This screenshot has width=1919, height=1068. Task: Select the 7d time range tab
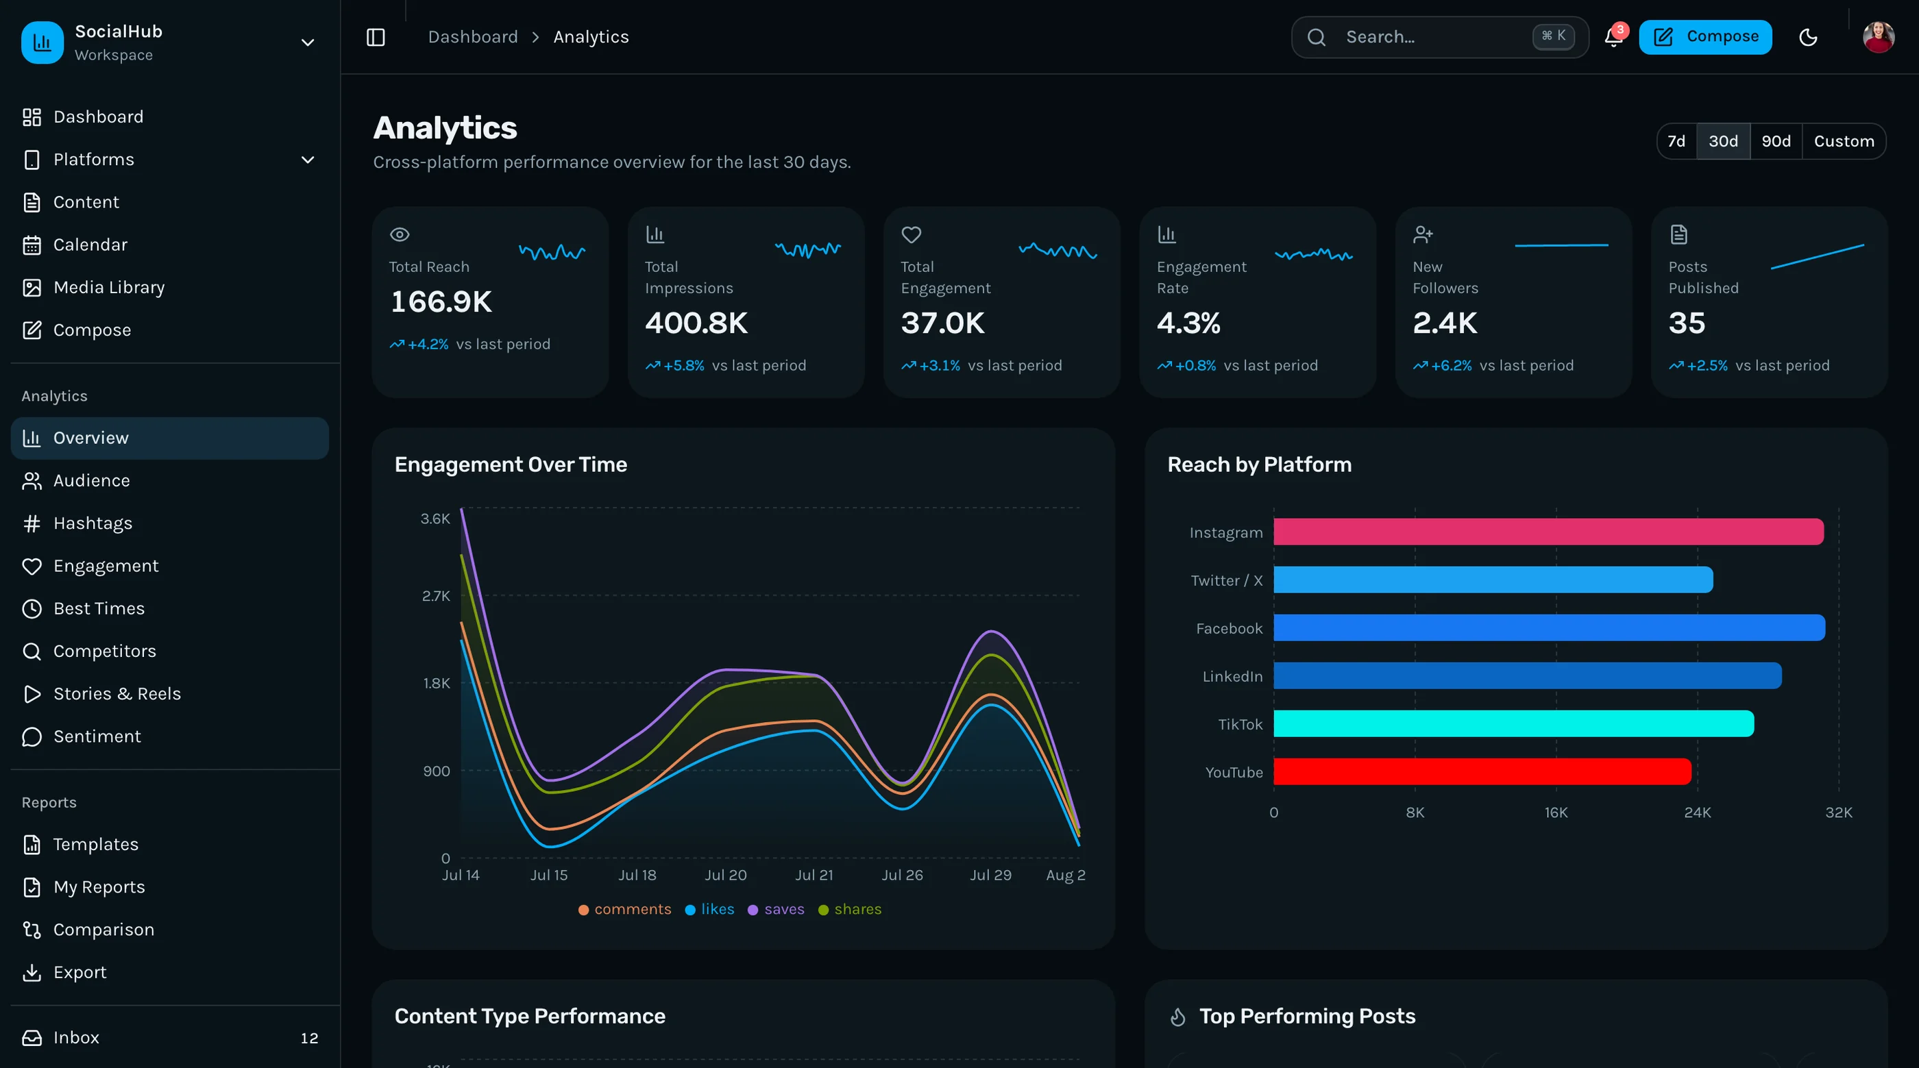tap(1676, 140)
